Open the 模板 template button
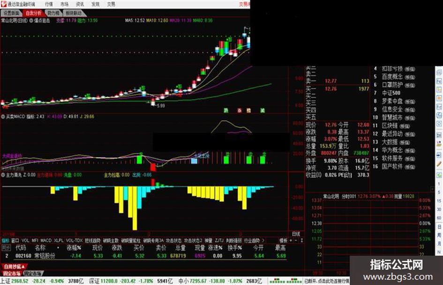 [x=283, y=241]
